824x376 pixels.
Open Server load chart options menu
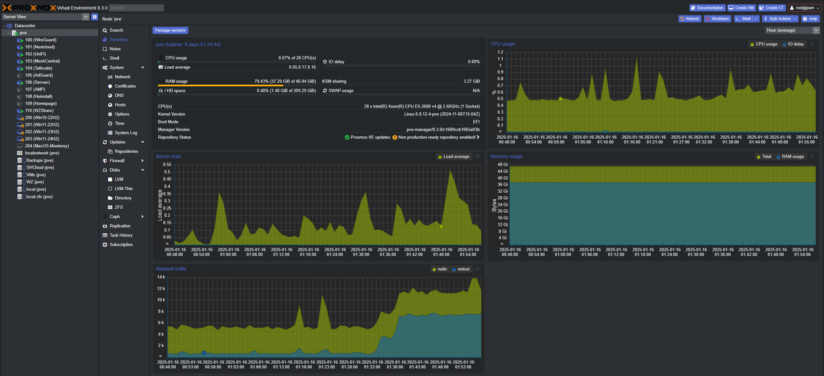pyautogui.click(x=478, y=156)
